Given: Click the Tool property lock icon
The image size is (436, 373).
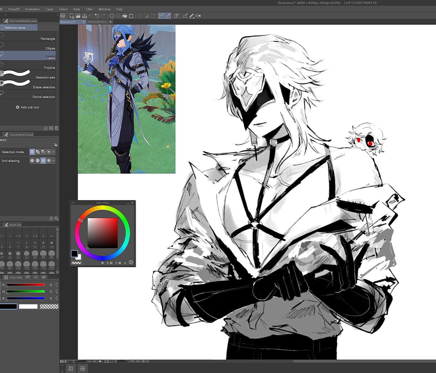Looking at the screenshot, I should [x=55, y=144].
